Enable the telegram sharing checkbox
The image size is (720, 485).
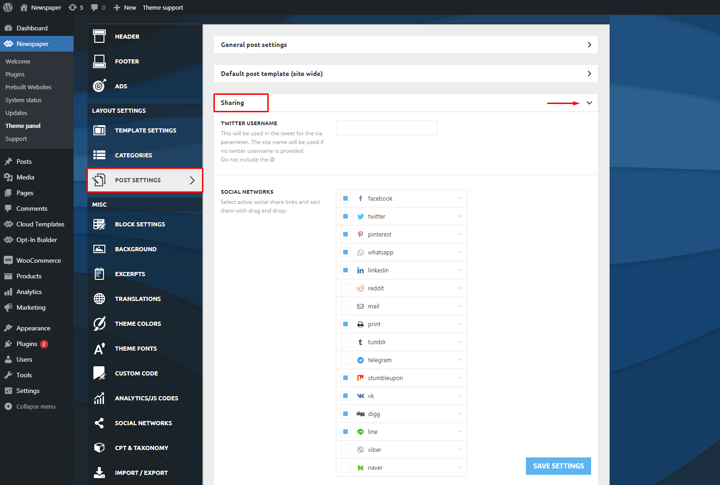pyautogui.click(x=346, y=360)
